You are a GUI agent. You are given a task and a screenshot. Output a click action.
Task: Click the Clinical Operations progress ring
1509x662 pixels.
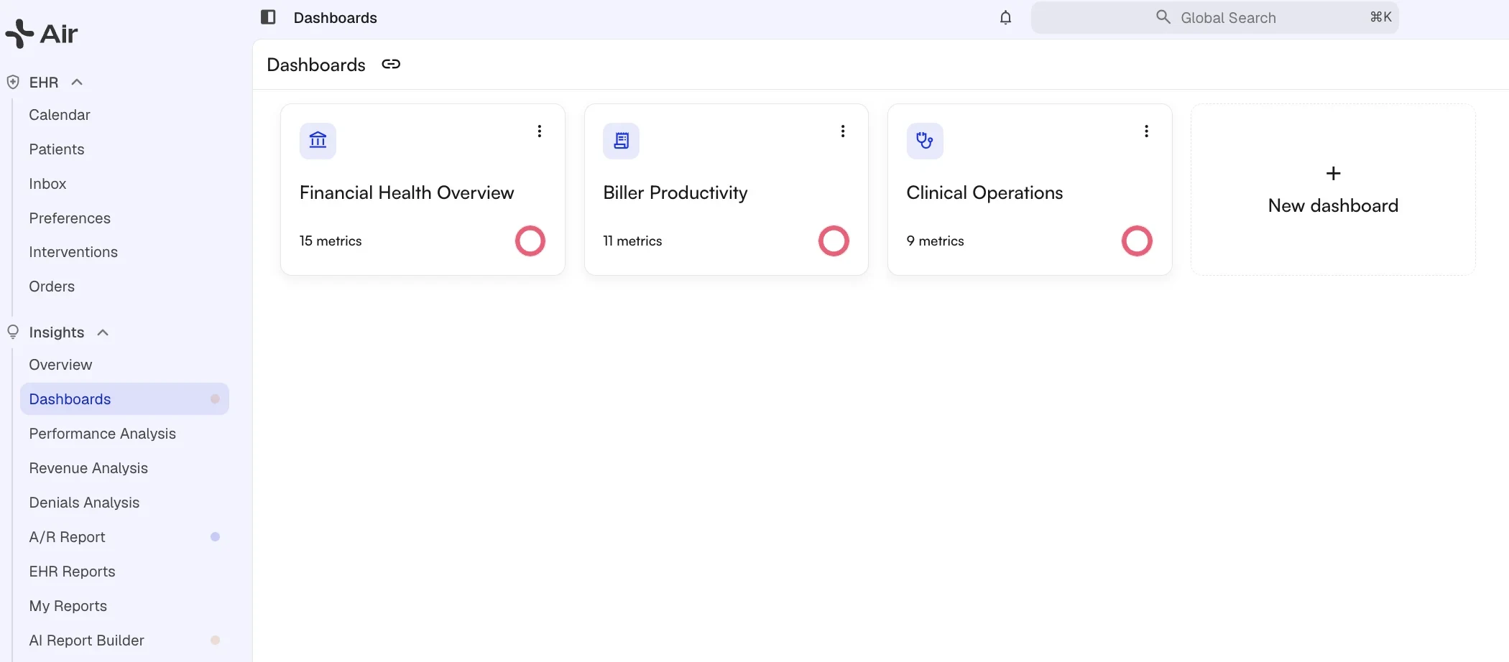point(1137,241)
